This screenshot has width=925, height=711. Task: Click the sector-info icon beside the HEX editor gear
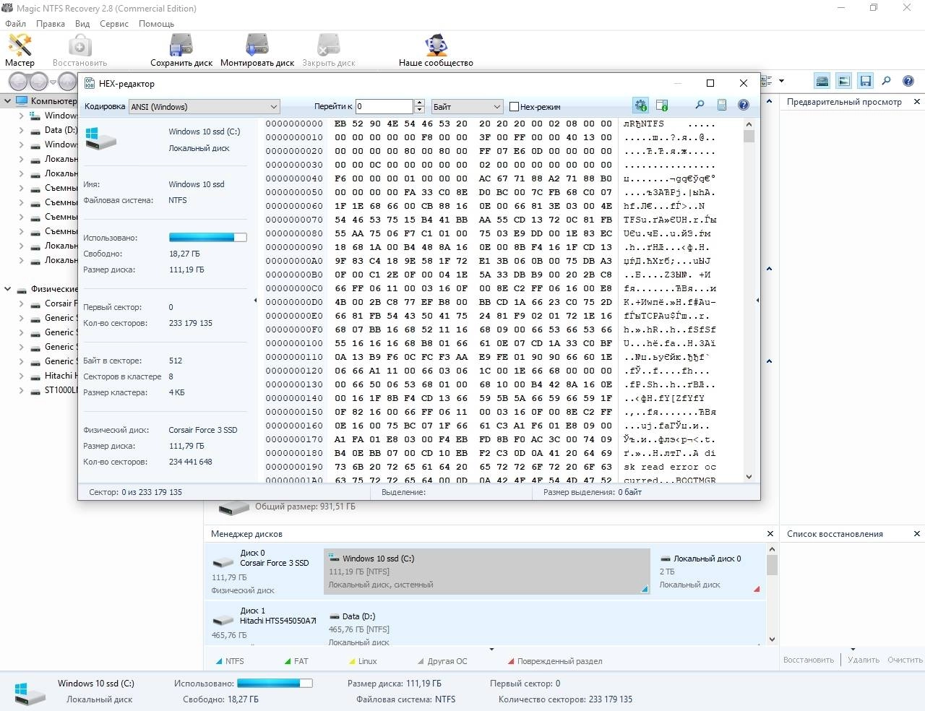(662, 105)
